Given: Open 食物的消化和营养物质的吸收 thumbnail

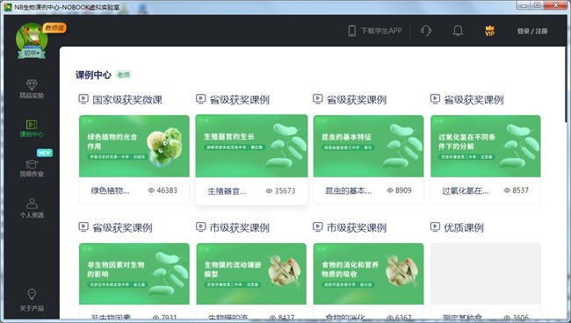Looking at the screenshot, I should pos(369,274).
